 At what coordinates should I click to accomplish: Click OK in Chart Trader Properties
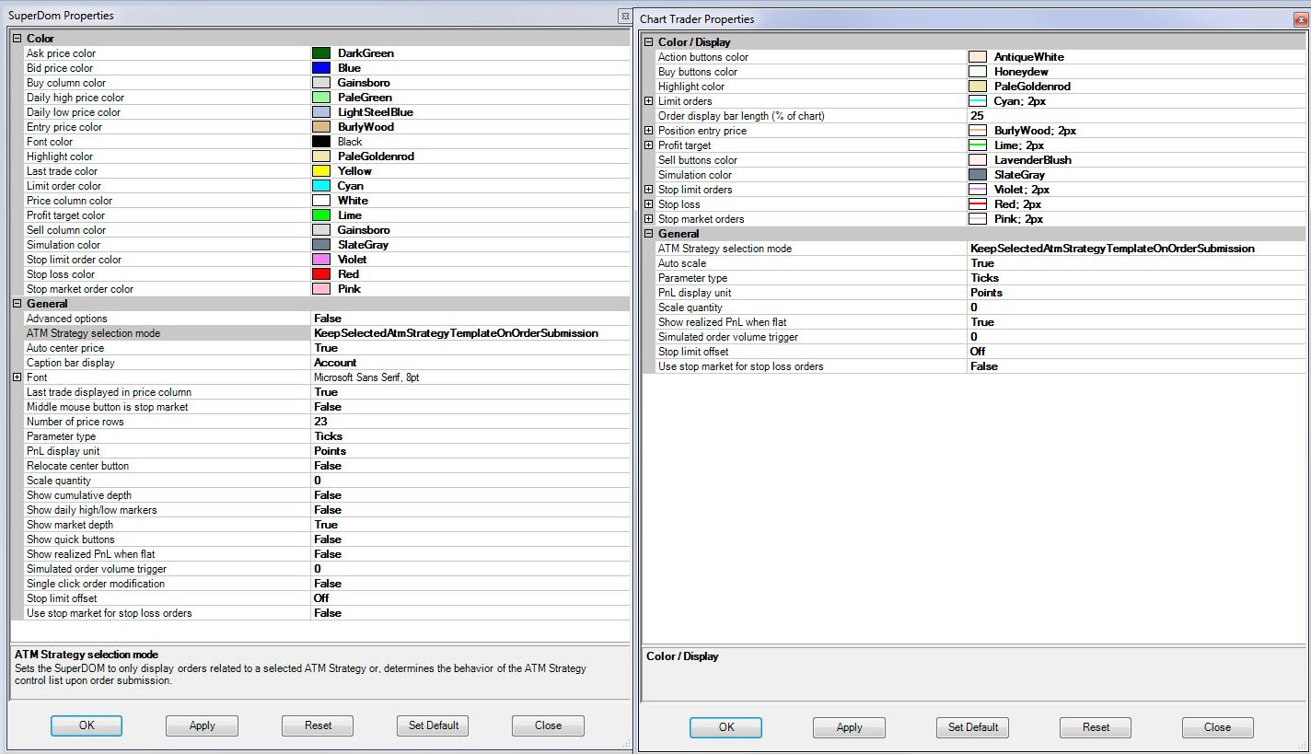(x=725, y=727)
